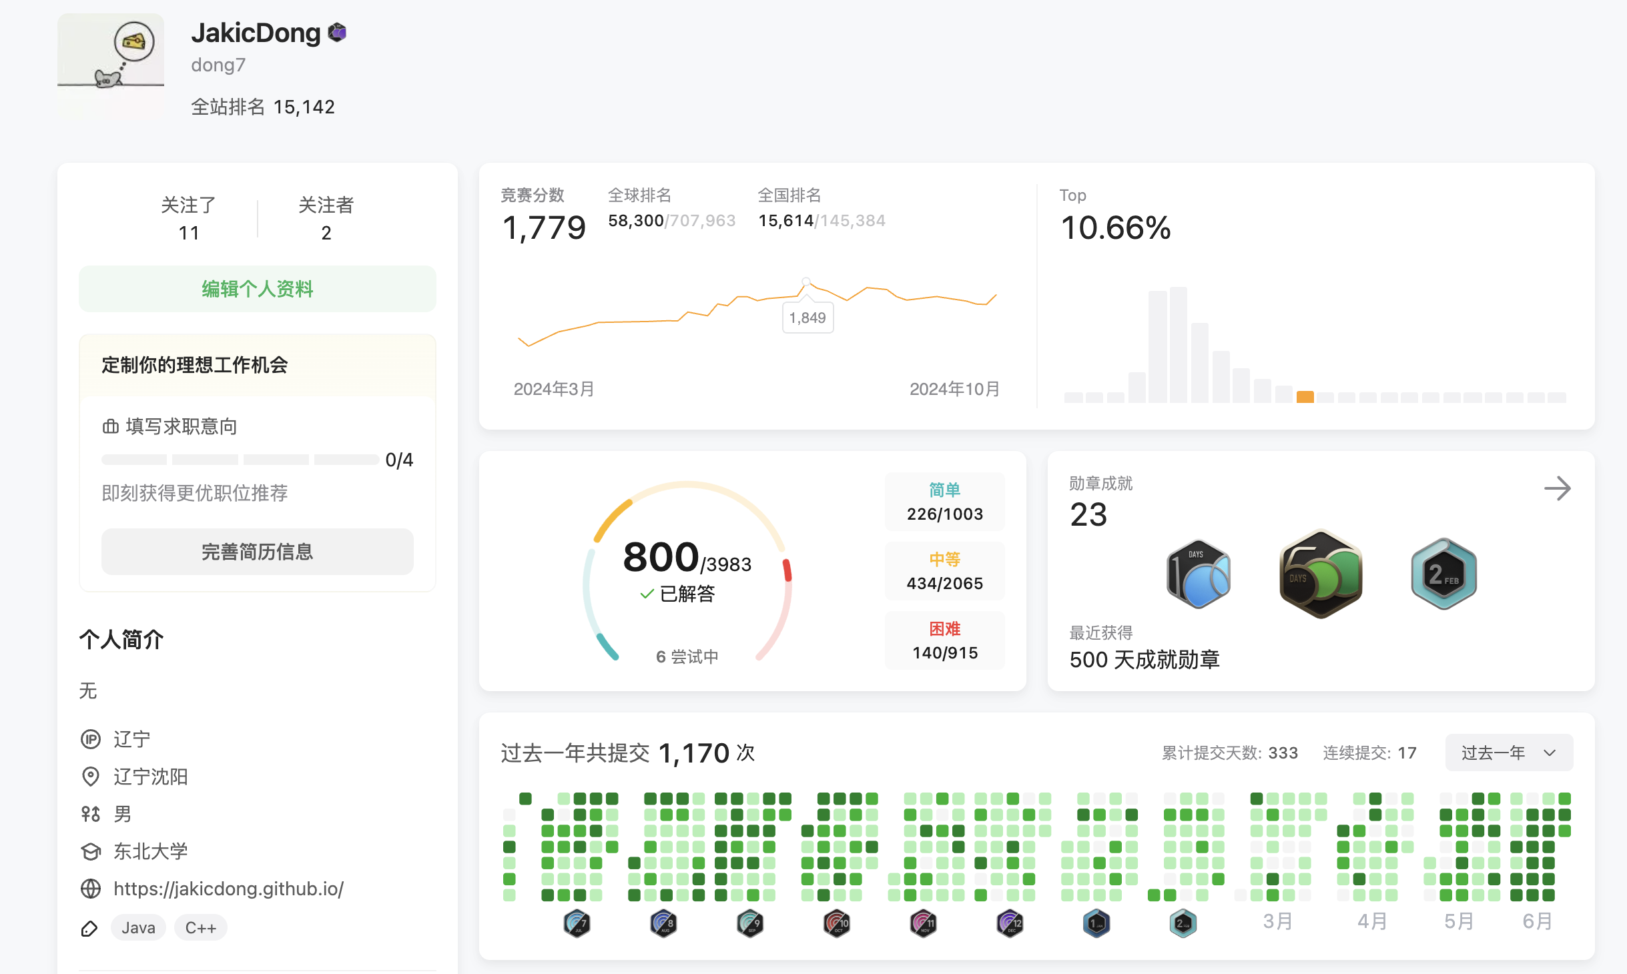Click the 100 Days badge icon
This screenshot has height=974, width=1627.
pyautogui.click(x=1199, y=574)
